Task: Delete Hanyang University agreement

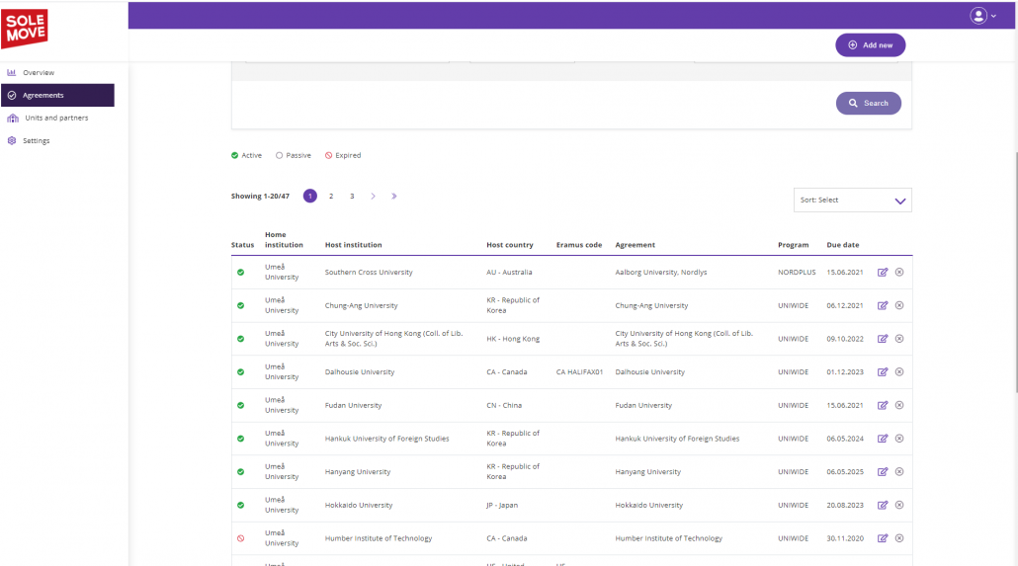Action: coord(899,472)
